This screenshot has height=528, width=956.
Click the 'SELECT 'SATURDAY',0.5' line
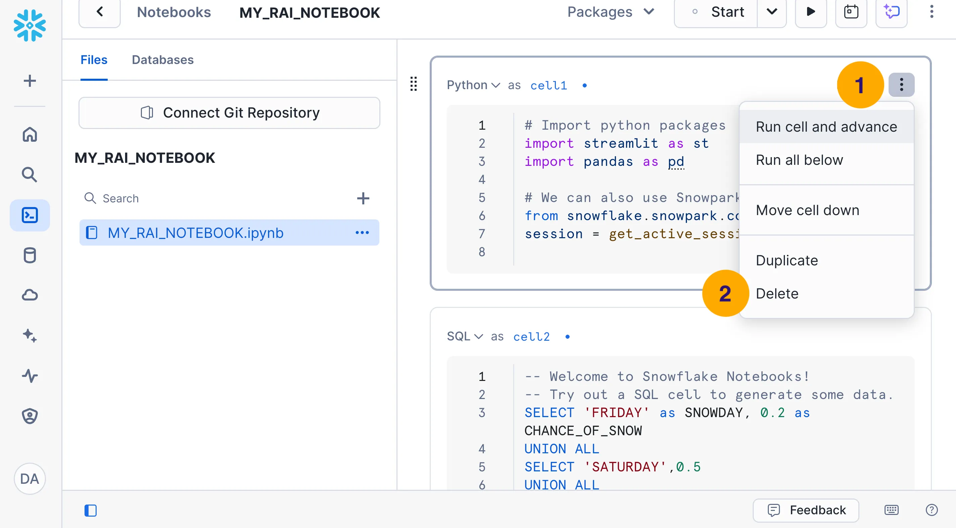point(613,466)
